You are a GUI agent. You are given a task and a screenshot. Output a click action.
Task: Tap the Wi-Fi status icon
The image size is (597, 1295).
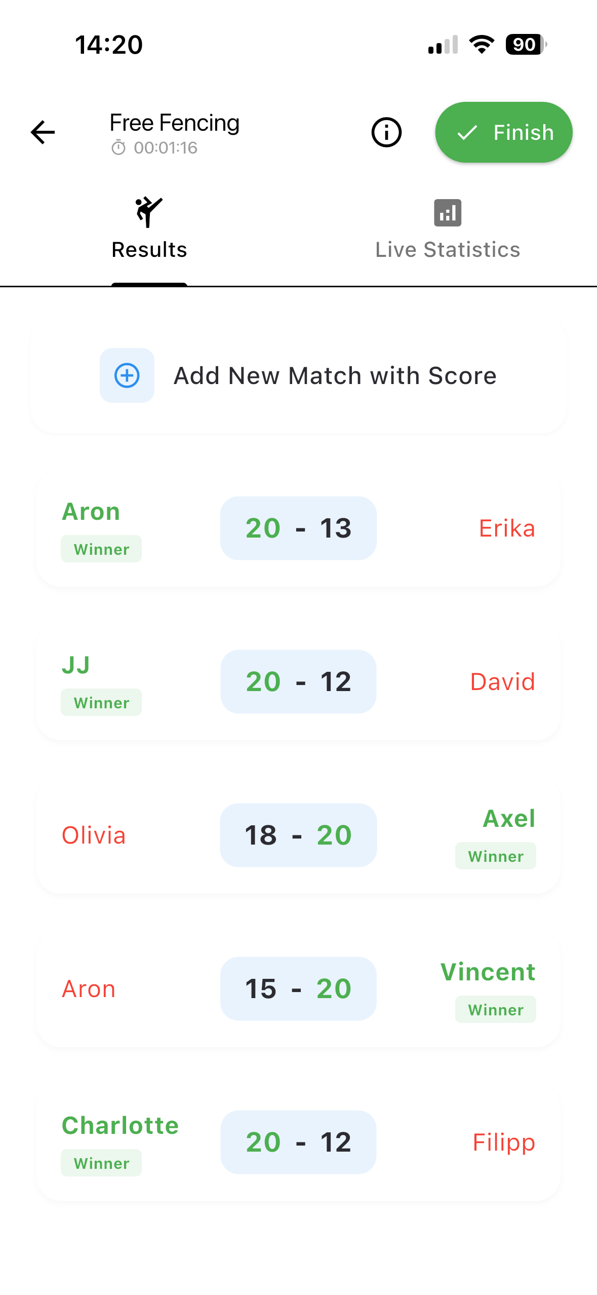click(482, 45)
